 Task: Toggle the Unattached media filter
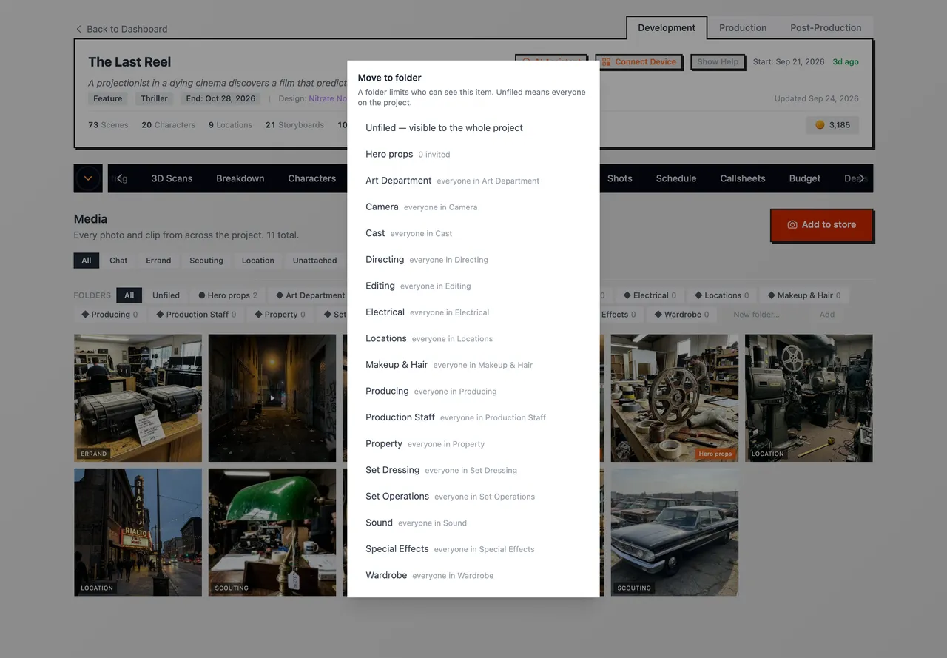pos(314,261)
